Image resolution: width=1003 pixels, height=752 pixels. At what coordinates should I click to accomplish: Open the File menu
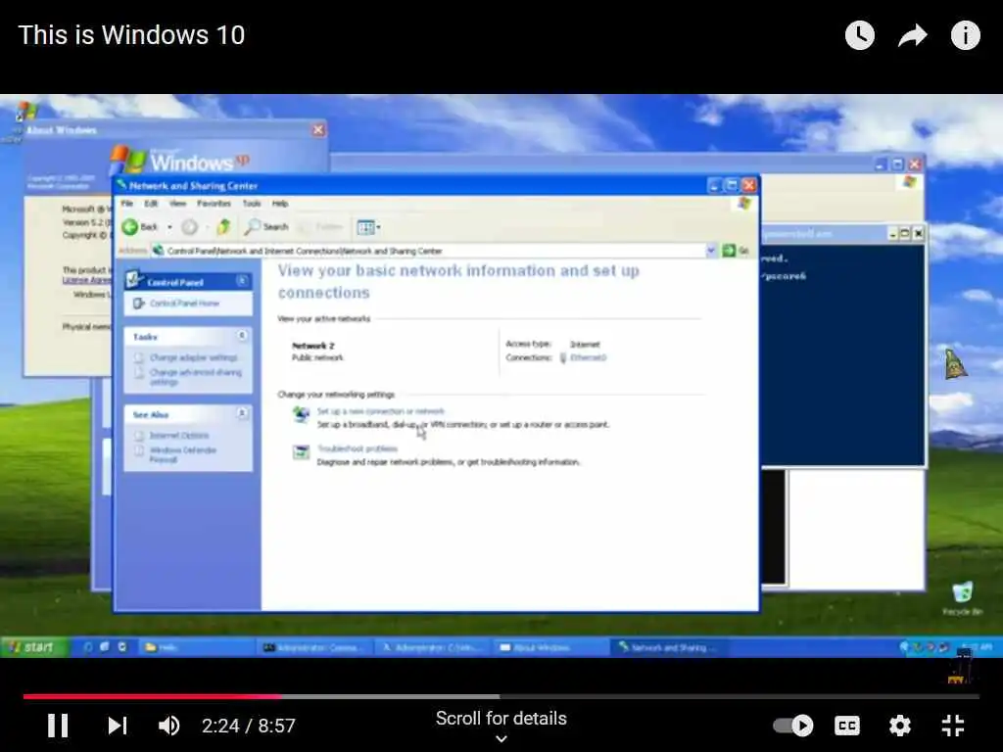(127, 204)
